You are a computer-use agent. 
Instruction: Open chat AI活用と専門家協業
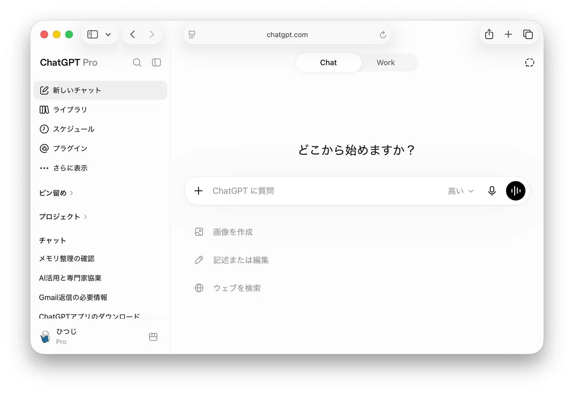click(x=100, y=278)
